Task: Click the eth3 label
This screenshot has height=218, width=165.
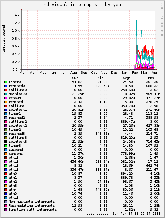Action: click(13, 186)
